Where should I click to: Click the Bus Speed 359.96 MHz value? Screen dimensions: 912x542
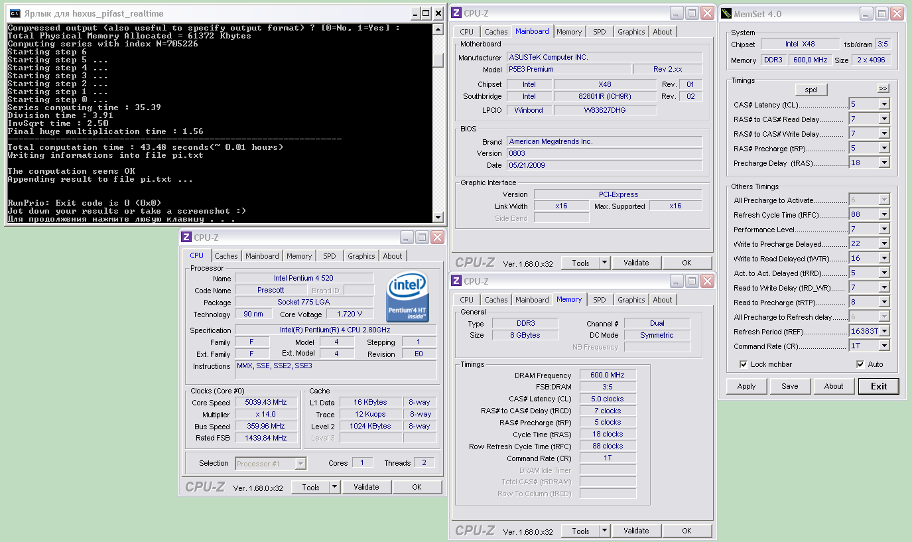click(x=265, y=426)
